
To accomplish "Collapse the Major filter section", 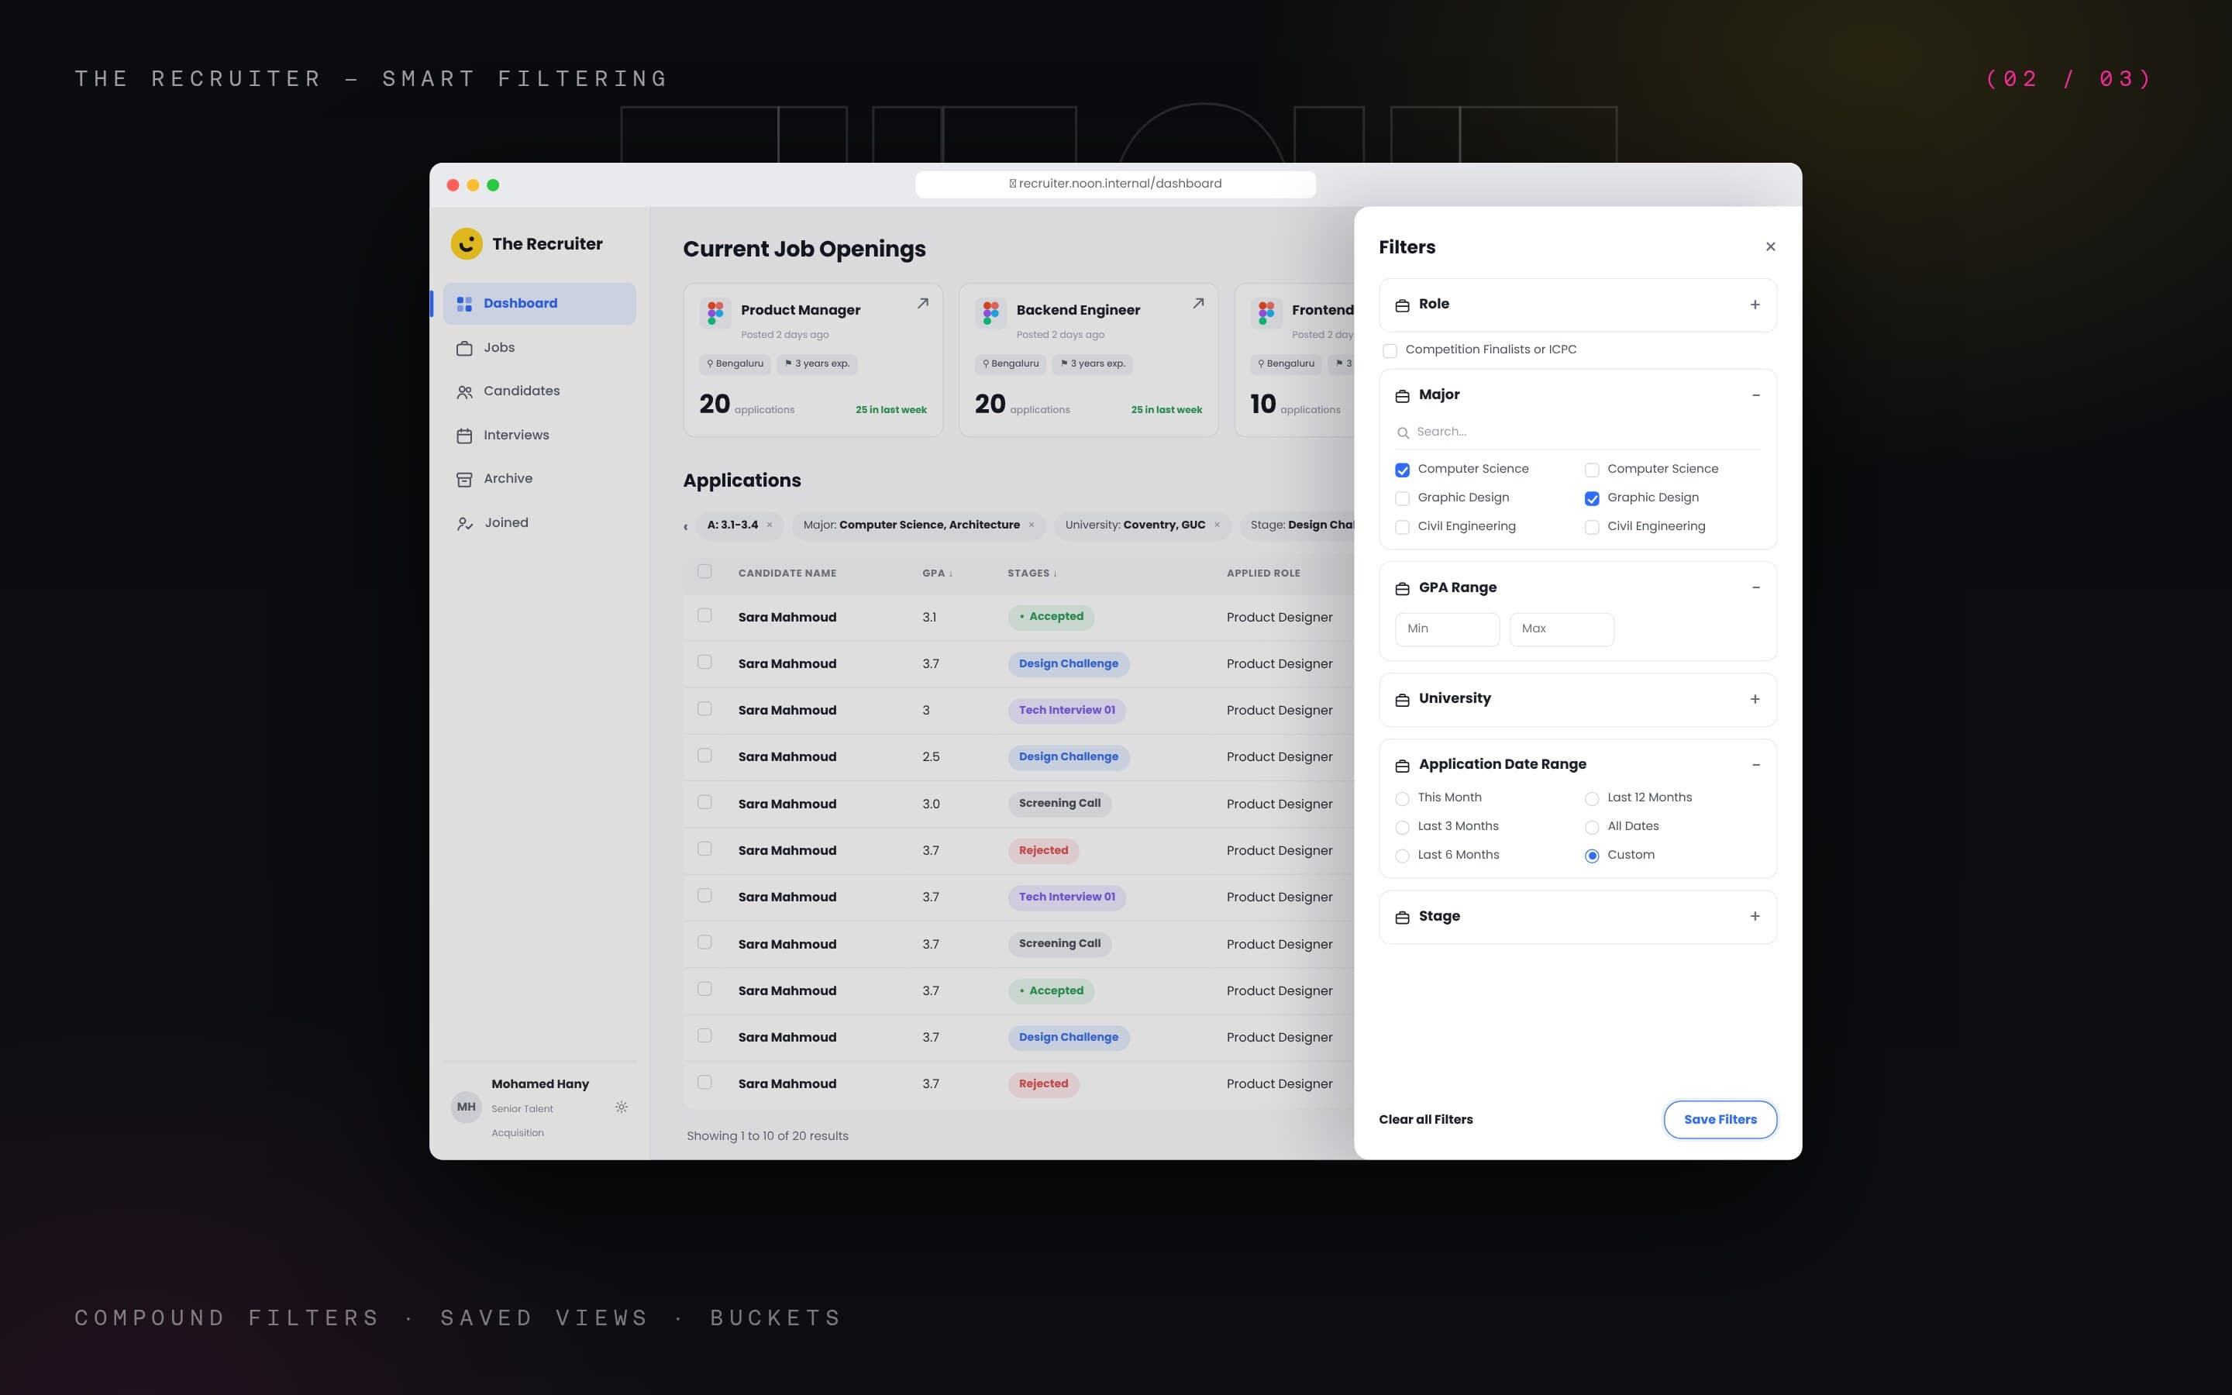I will [1755, 395].
